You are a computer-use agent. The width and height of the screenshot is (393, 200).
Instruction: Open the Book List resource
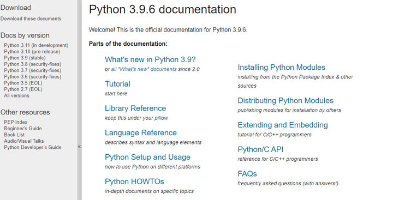(x=14, y=135)
